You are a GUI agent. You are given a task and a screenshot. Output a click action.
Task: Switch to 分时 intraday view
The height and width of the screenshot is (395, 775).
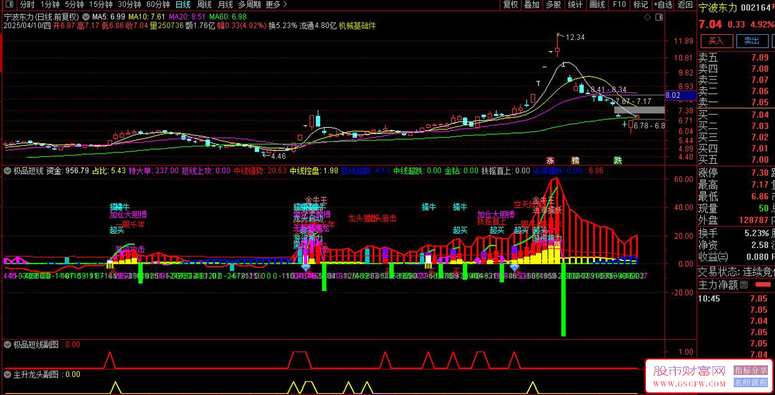point(27,5)
